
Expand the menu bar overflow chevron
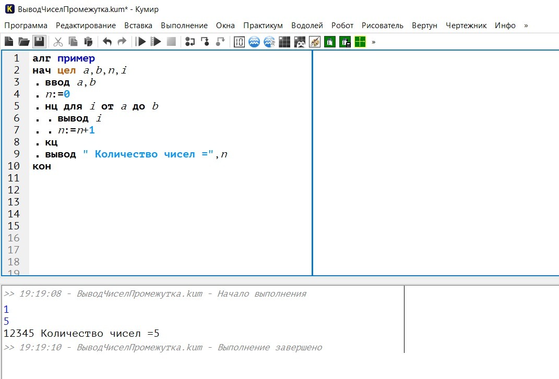pyautogui.click(x=526, y=26)
